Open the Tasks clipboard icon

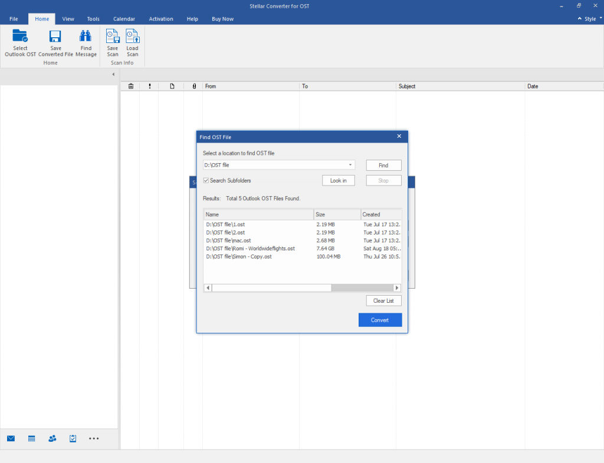pos(73,438)
